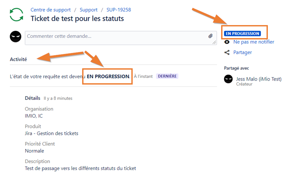Image resolution: width=291 pixels, height=177 pixels.
Task: Click the Partager link
Action: pyautogui.click(x=242, y=52)
